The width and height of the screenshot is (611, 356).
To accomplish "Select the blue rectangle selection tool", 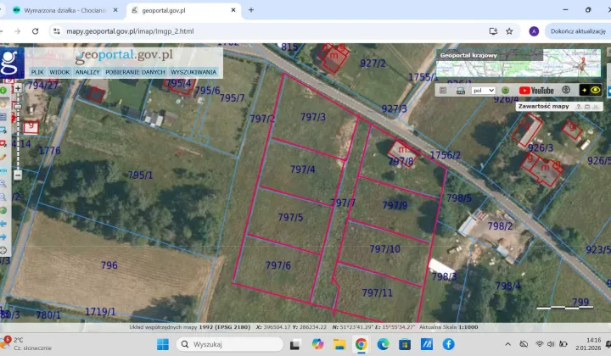I will tap(3, 130).
